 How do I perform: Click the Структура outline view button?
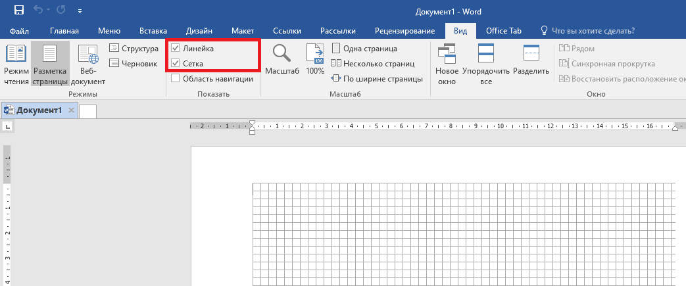tap(134, 49)
